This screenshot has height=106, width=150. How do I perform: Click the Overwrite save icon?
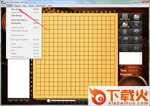pyautogui.click(x=125, y=25)
